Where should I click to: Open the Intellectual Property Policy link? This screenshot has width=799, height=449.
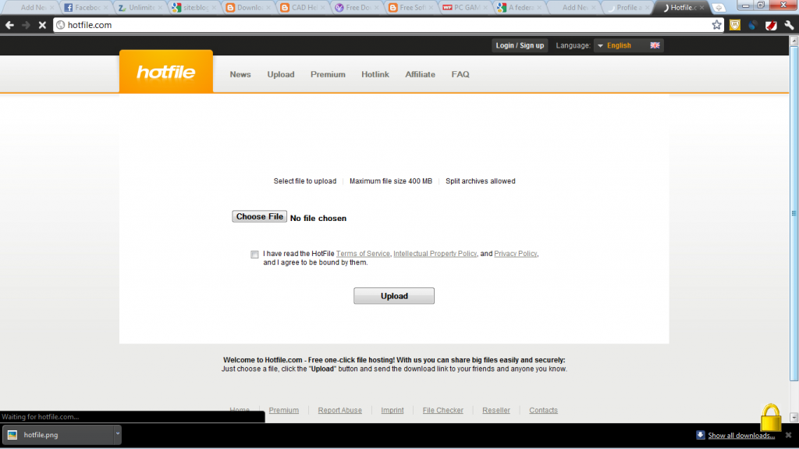point(435,254)
